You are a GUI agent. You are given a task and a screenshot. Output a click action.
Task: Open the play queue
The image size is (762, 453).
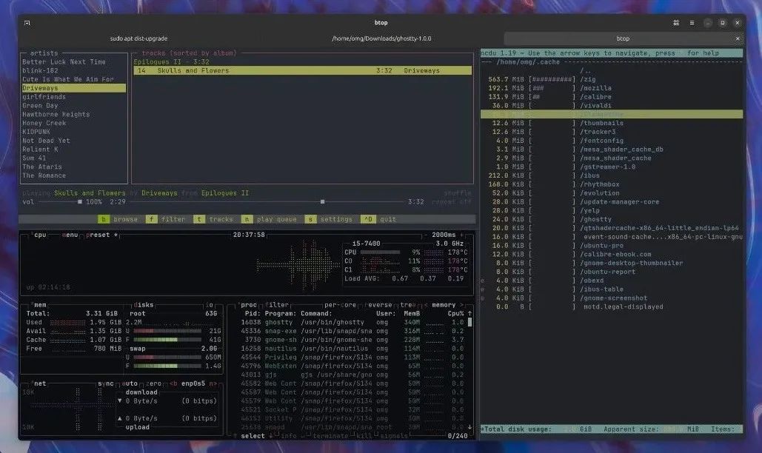point(269,219)
